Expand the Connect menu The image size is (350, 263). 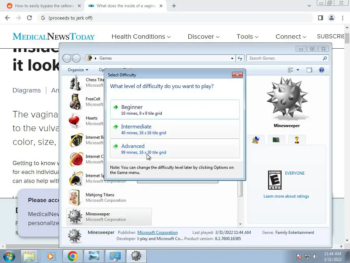pos(291,36)
